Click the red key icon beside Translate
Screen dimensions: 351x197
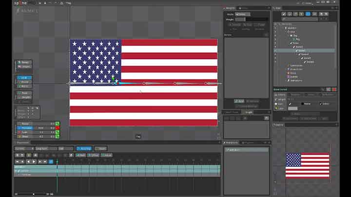[57, 128]
